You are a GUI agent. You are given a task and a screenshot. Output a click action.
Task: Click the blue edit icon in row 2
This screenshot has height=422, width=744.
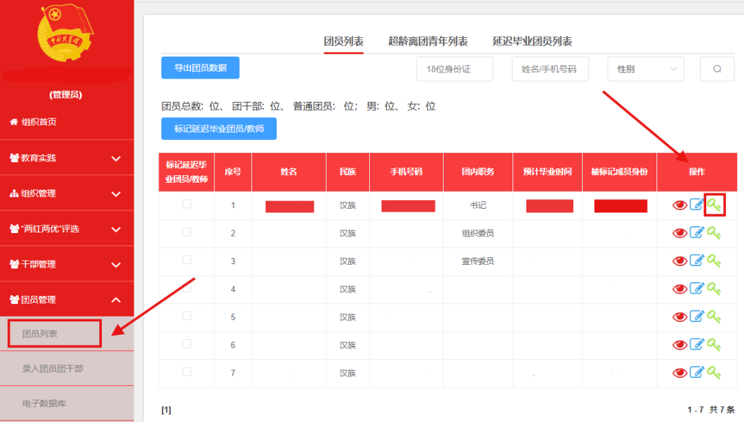[x=697, y=233]
